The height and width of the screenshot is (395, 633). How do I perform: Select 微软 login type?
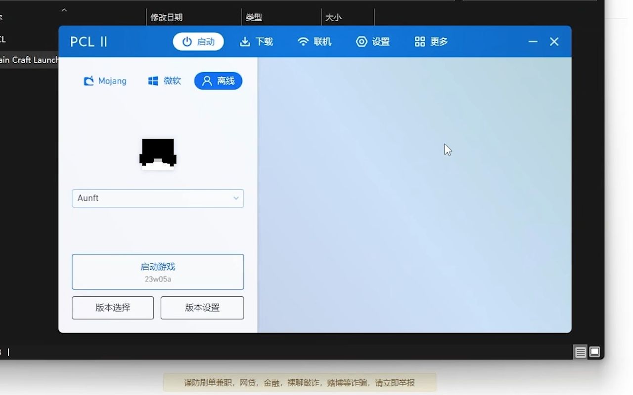pyautogui.click(x=165, y=81)
